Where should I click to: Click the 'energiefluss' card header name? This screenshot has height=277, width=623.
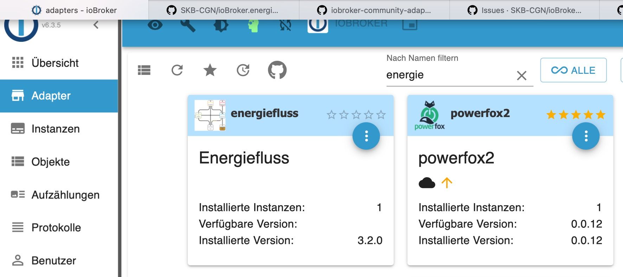pyautogui.click(x=264, y=113)
